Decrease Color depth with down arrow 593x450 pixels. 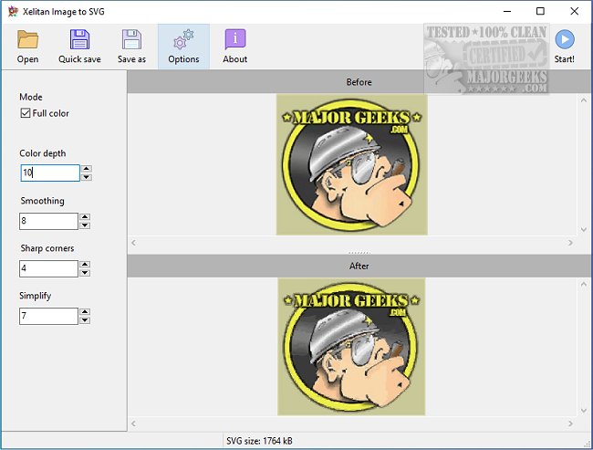click(87, 177)
